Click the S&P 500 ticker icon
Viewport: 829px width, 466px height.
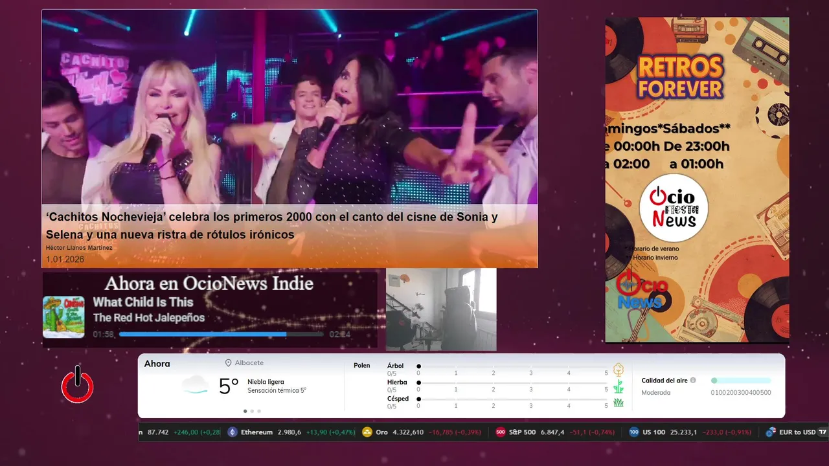tap(500, 432)
